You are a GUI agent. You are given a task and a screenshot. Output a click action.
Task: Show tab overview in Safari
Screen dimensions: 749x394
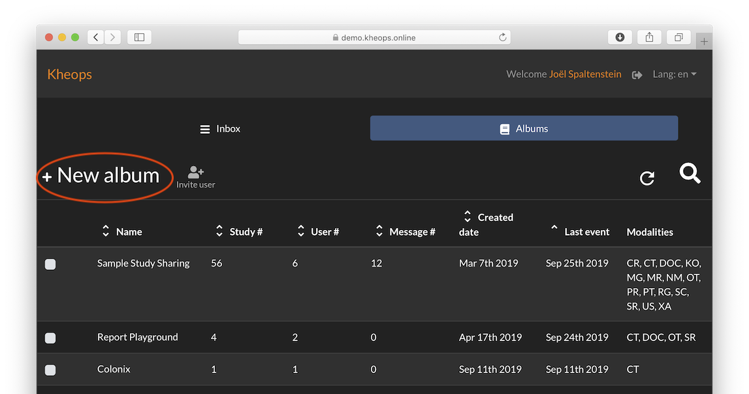coord(678,37)
